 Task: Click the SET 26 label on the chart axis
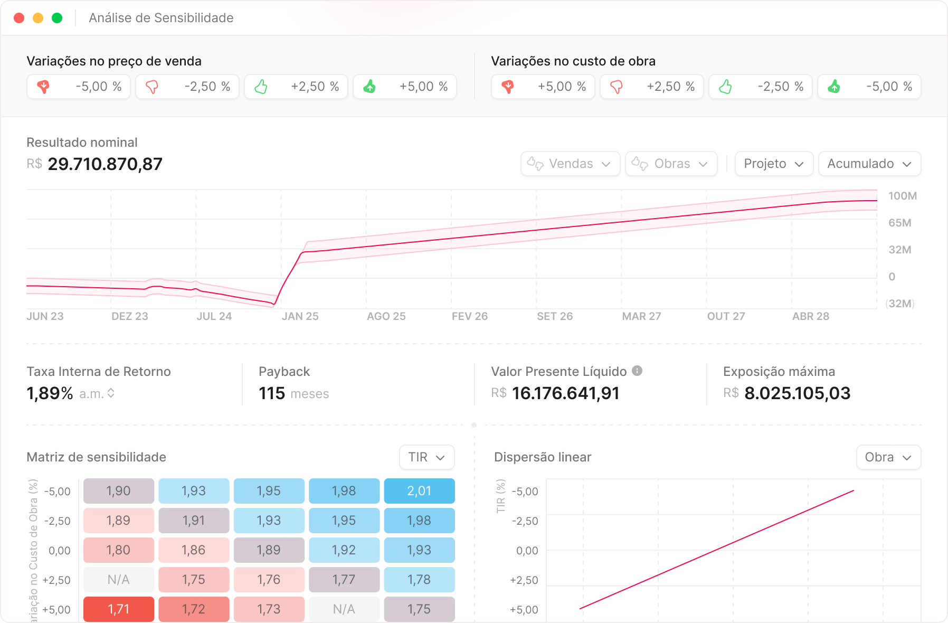point(555,316)
